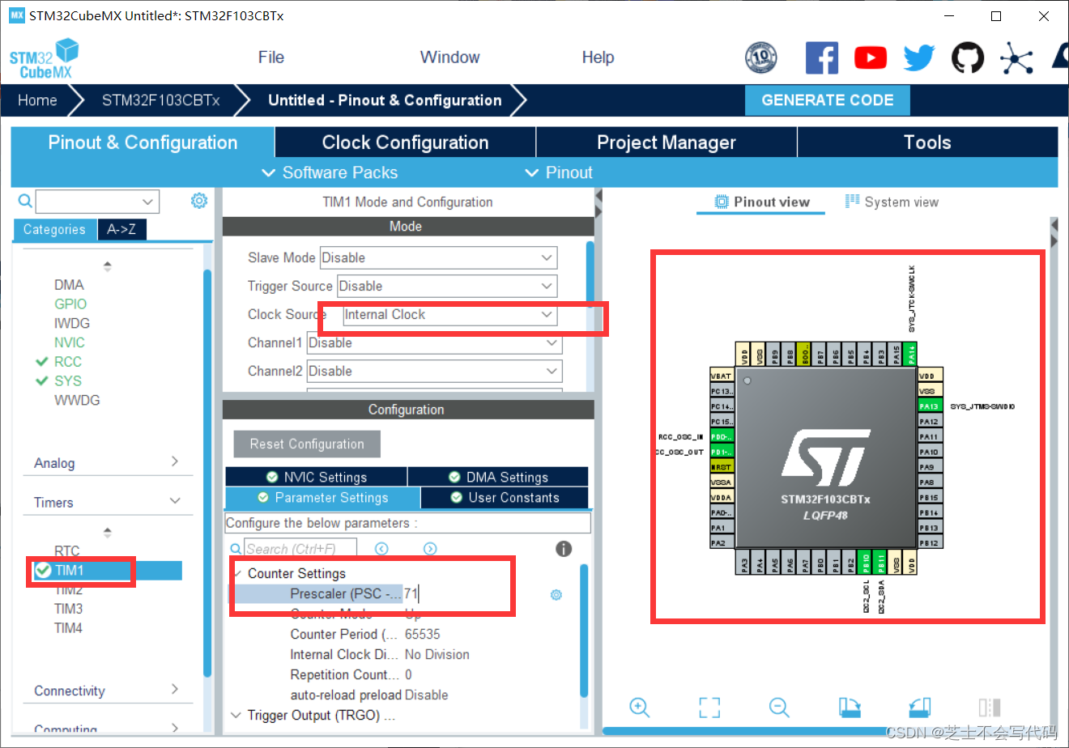Open the Slave Mode dropdown

(438, 257)
